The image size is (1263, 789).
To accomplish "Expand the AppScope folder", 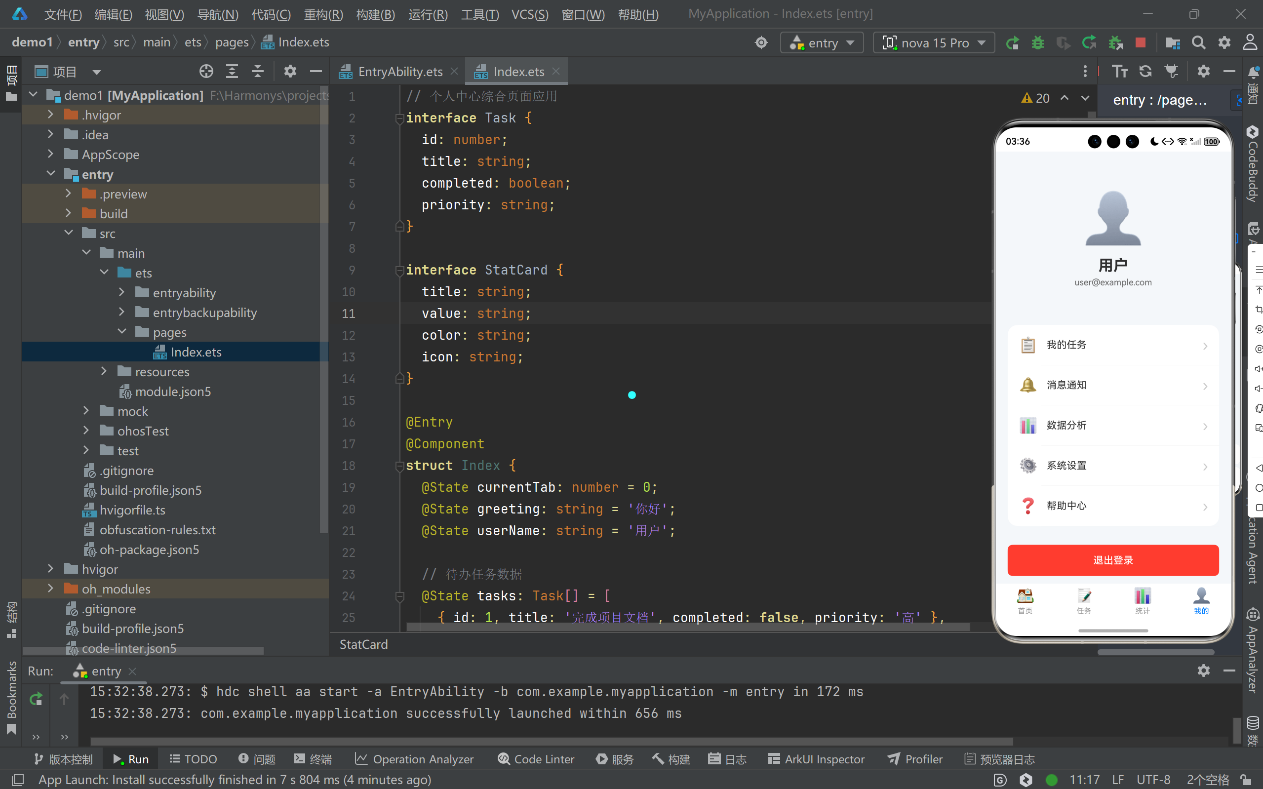I will pos(50,154).
